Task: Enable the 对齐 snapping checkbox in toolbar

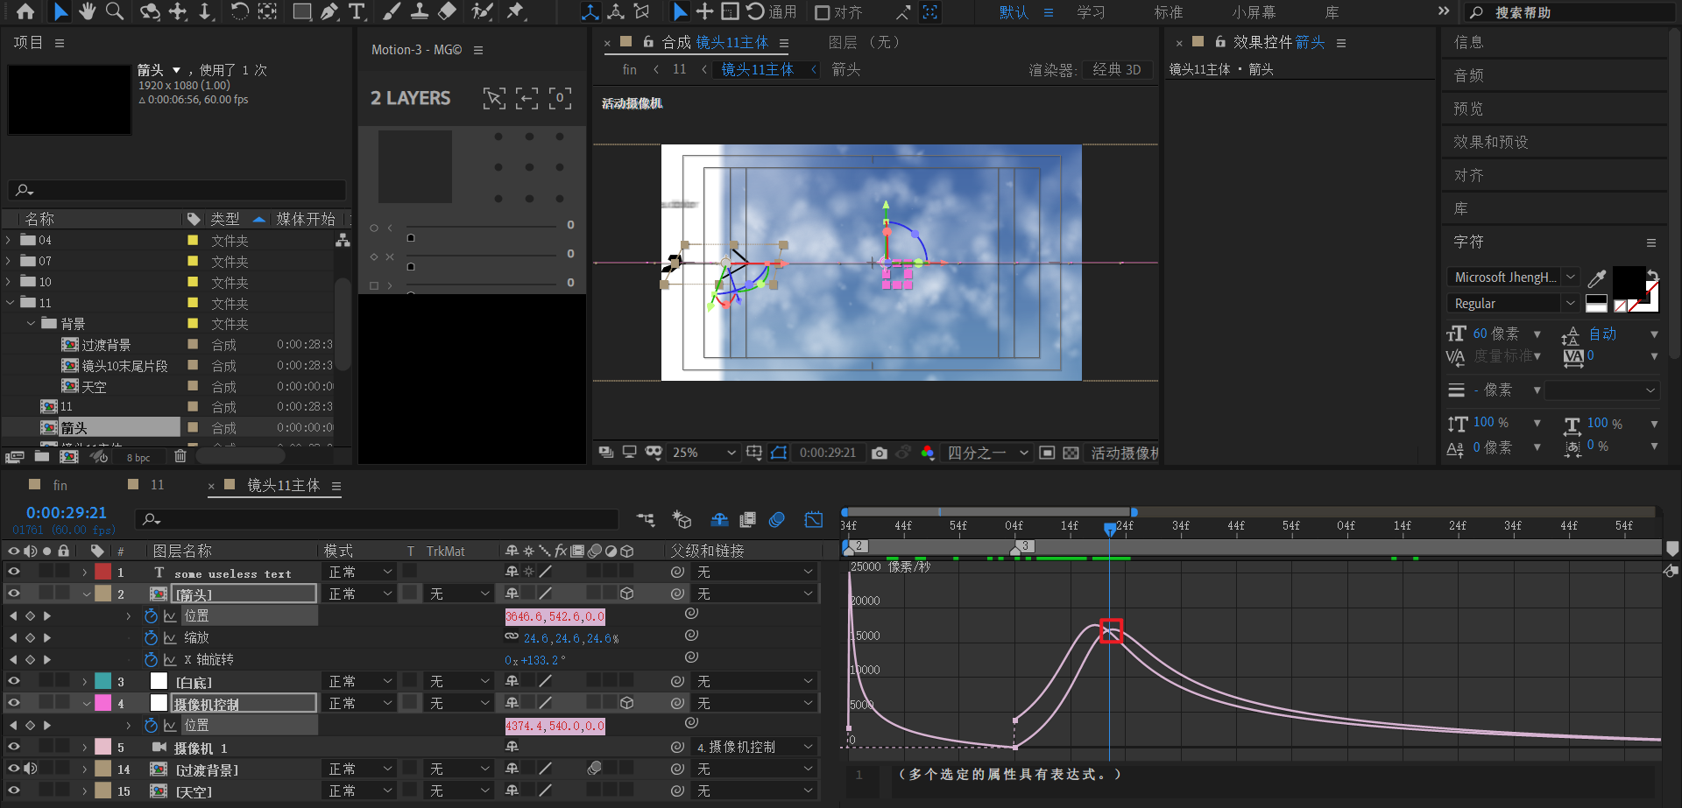Action: tap(823, 12)
